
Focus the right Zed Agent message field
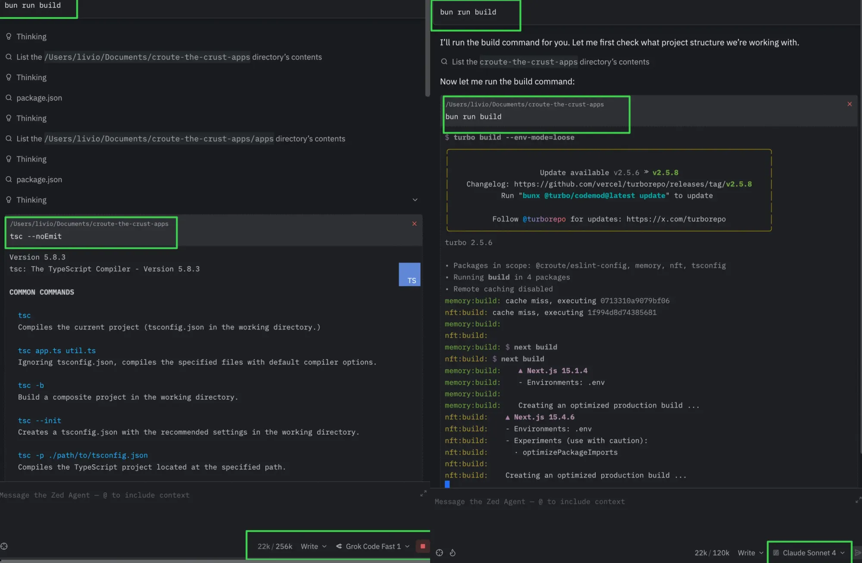603,502
